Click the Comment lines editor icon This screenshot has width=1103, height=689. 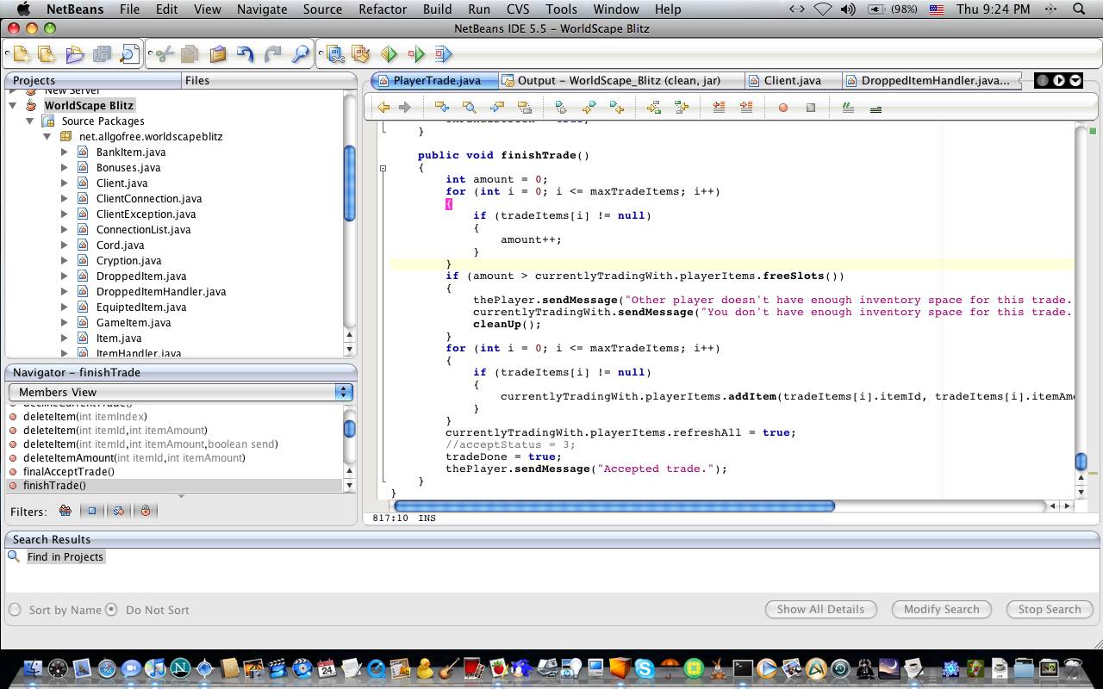click(x=848, y=108)
